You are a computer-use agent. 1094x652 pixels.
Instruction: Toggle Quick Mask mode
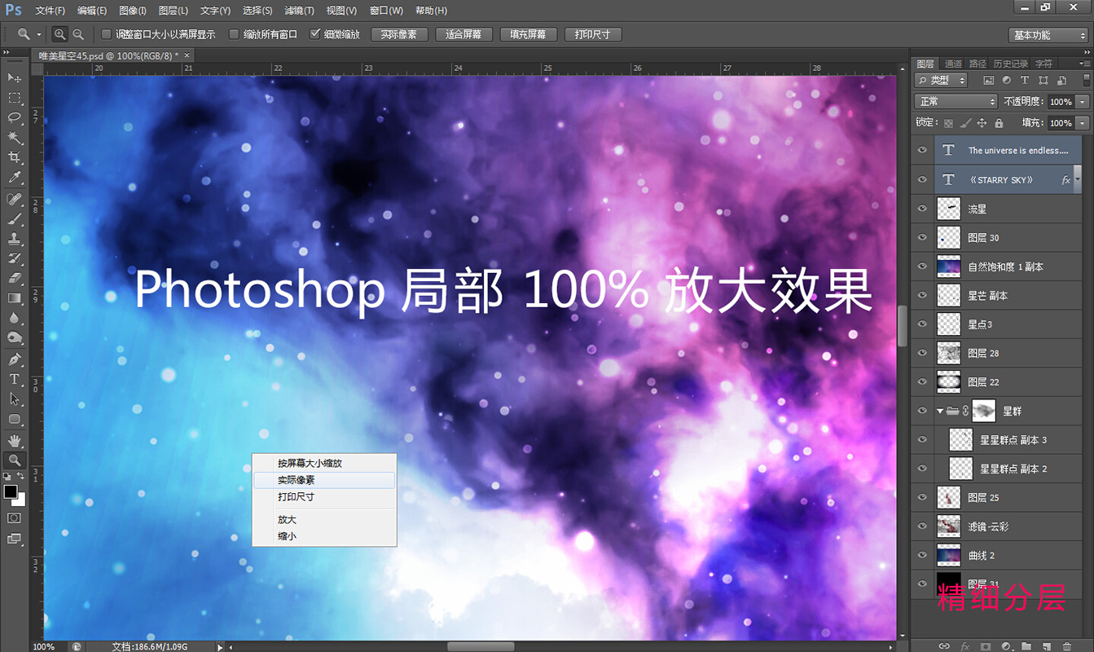click(15, 518)
